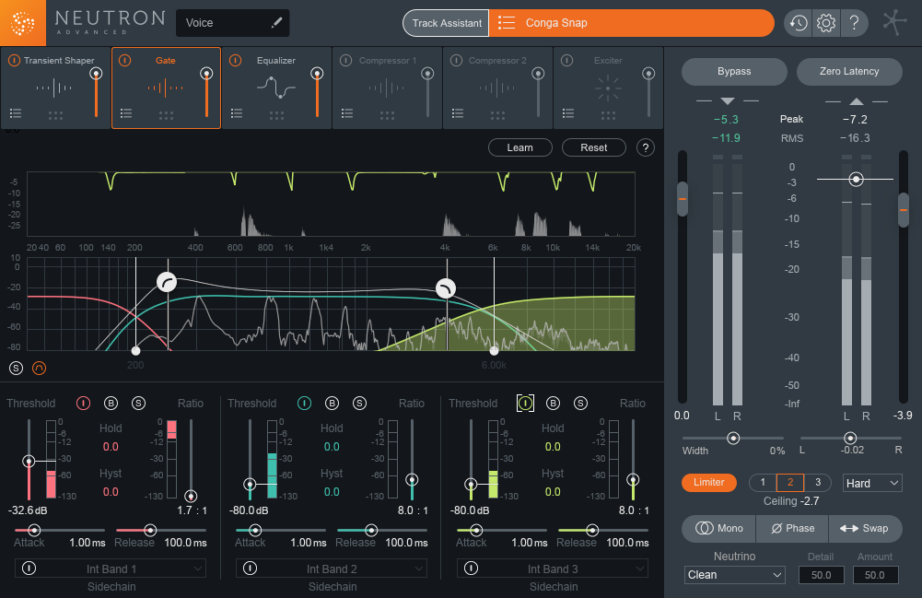Adjust the L/R pan slider knob
The width and height of the screenshot is (922, 598).
pyautogui.click(x=850, y=438)
